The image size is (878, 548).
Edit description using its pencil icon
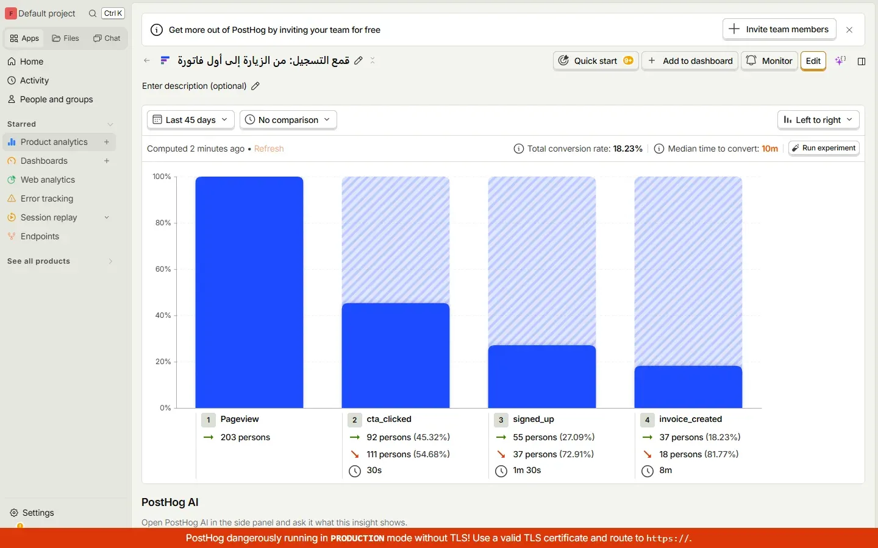tap(255, 86)
